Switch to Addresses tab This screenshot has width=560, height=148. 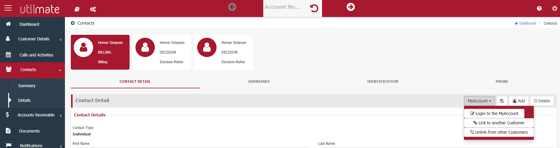pos(259,82)
